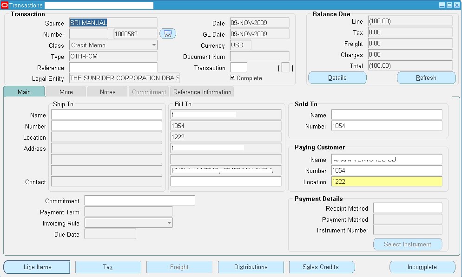Click the Details button under Balance Due
The image size is (462, 277).
pos(337,77)
